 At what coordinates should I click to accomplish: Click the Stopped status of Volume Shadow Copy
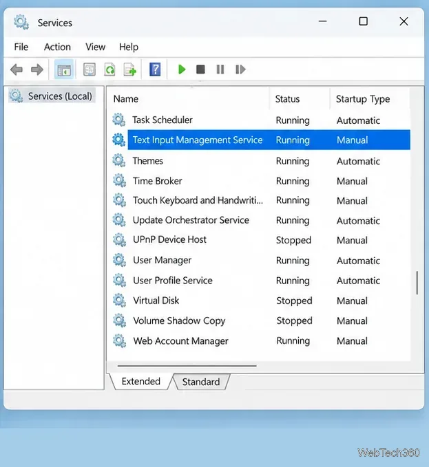click(294, 321)
